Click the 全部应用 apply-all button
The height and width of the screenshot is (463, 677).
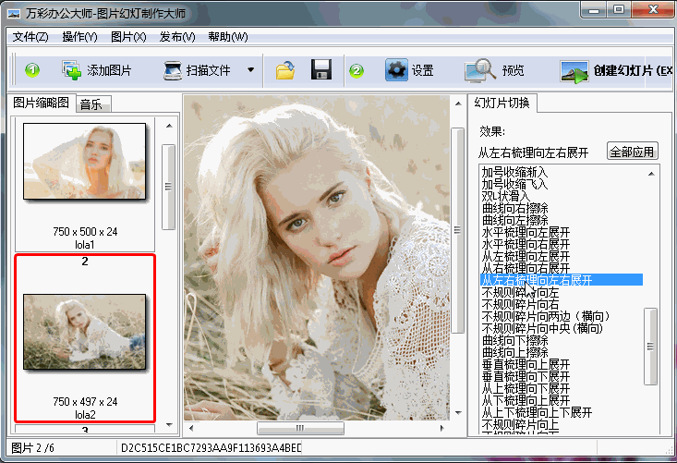click(632, 152)
